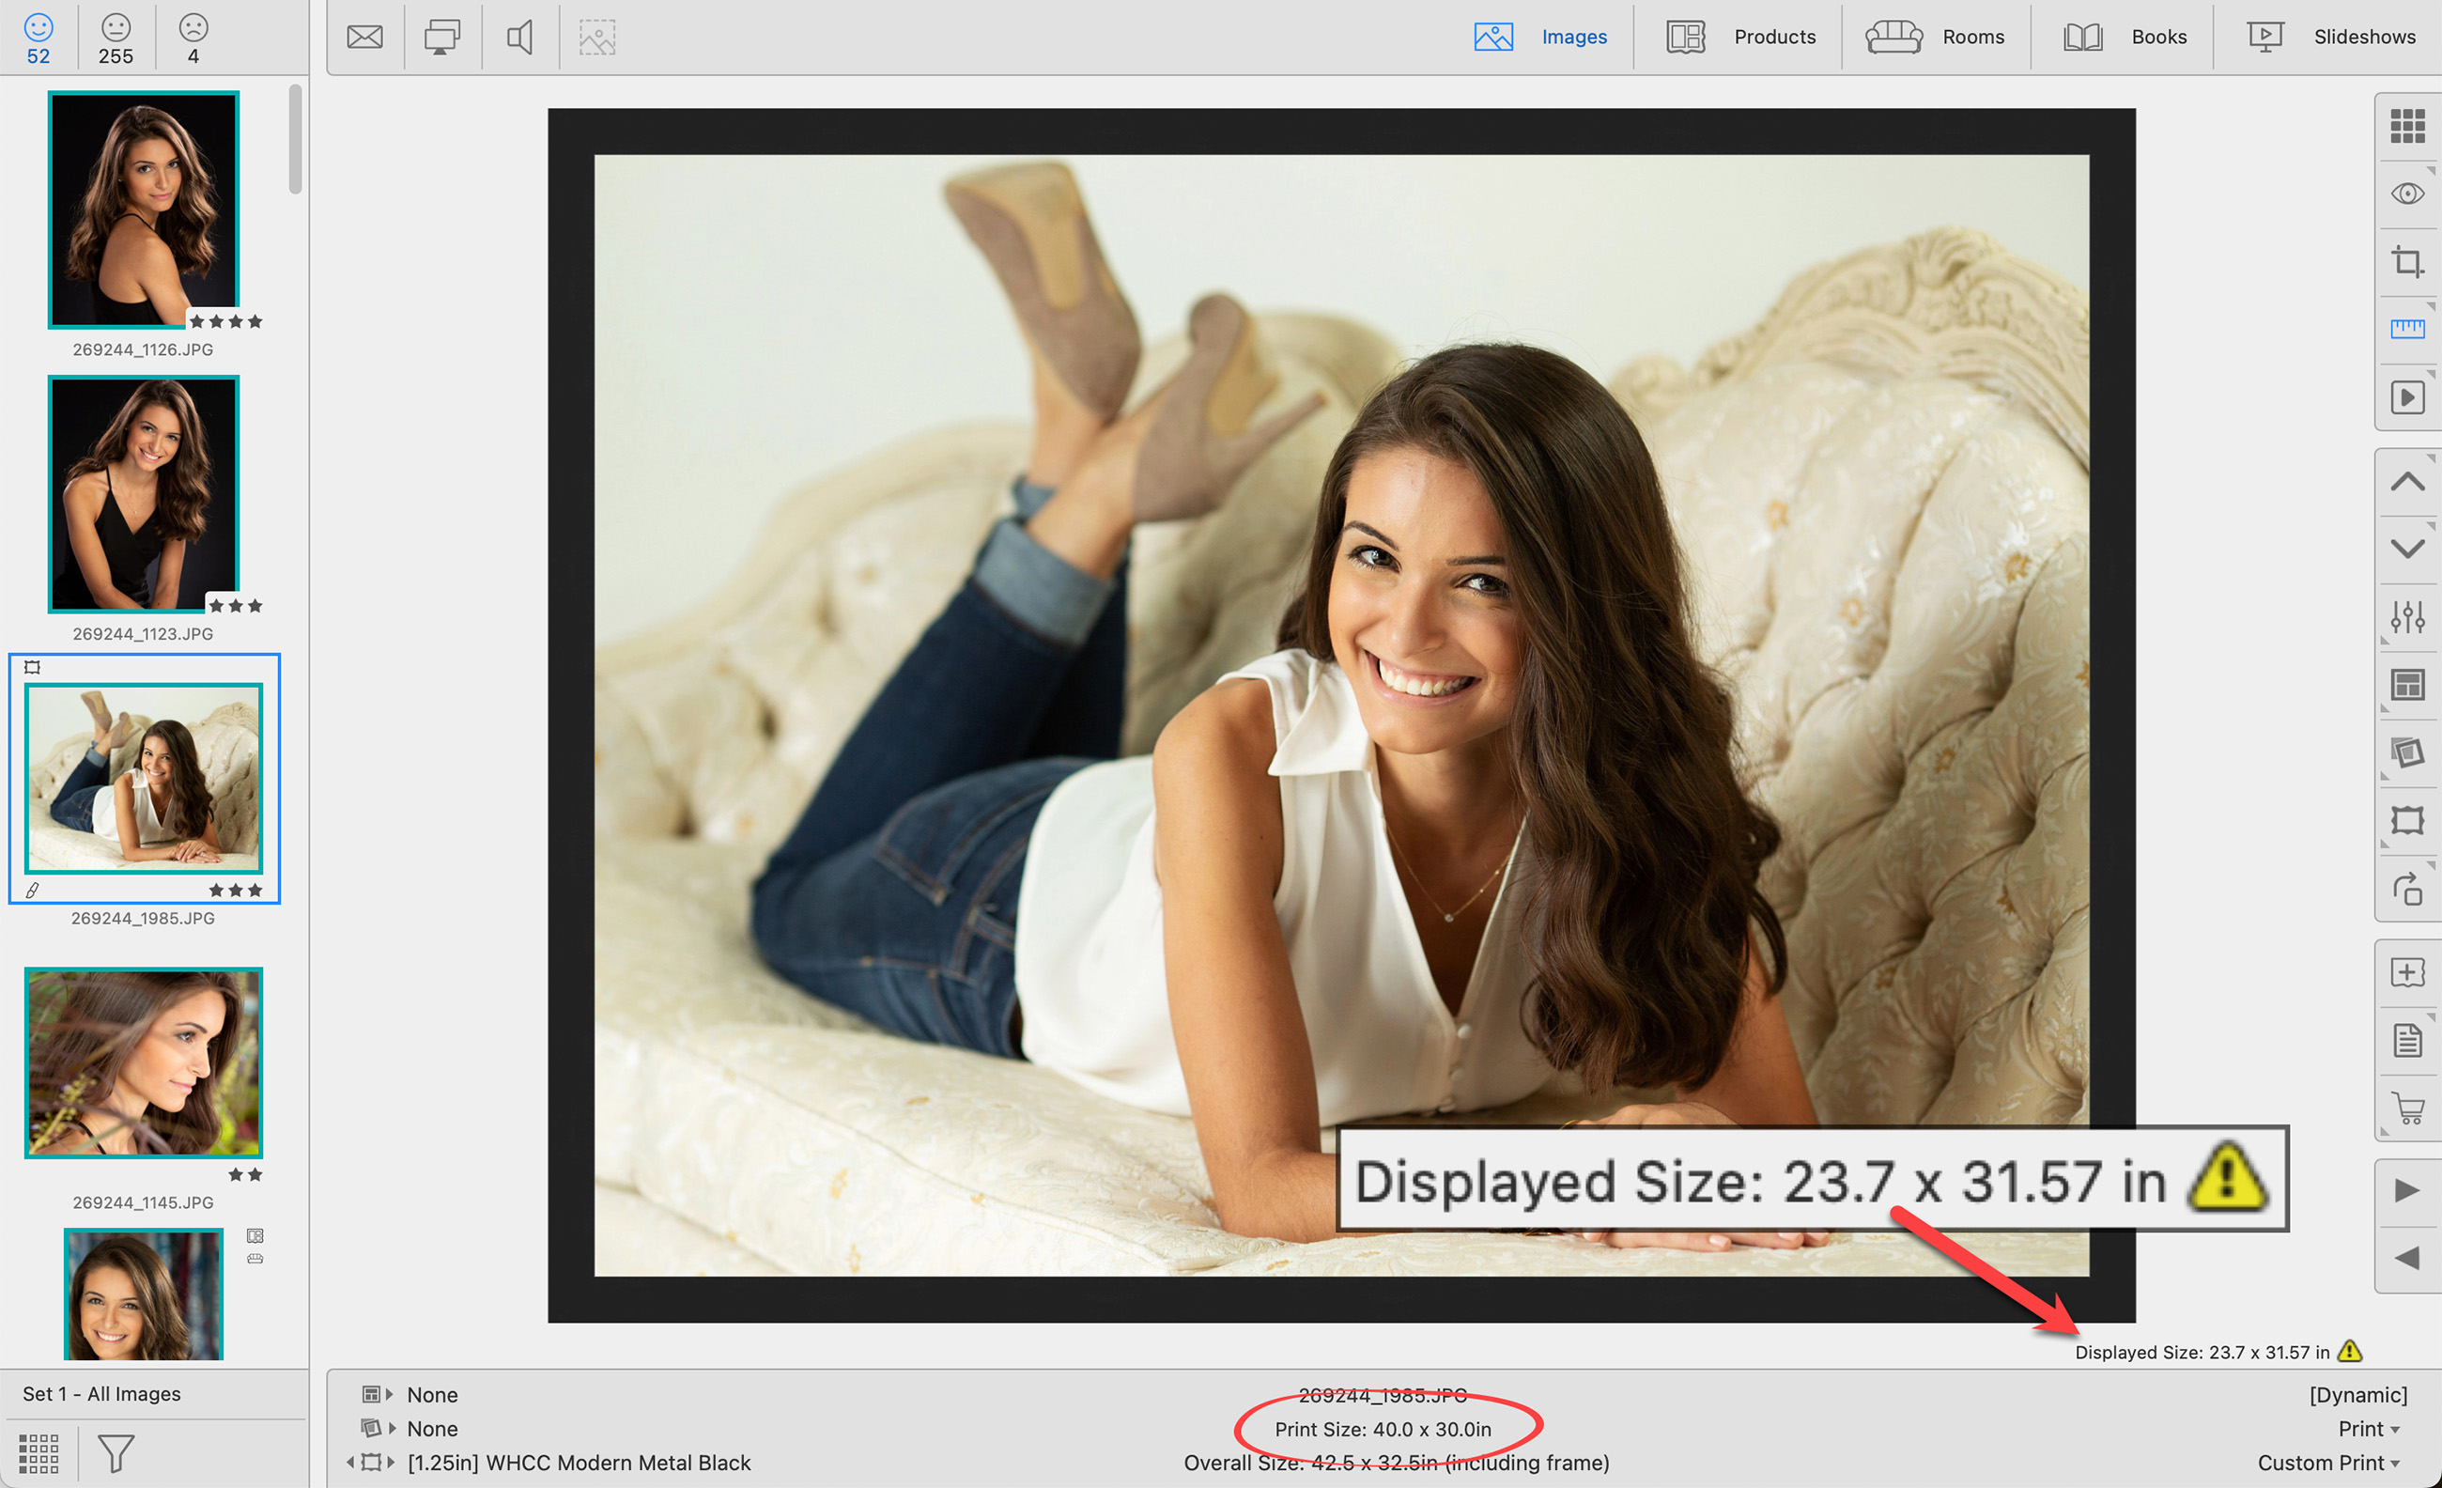Open image adjustments sliders icon

[2406, 616]
